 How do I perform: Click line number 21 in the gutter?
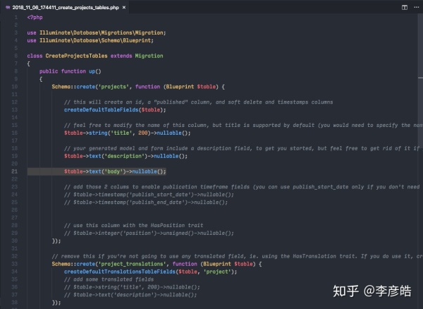click(x=15, y=171)
